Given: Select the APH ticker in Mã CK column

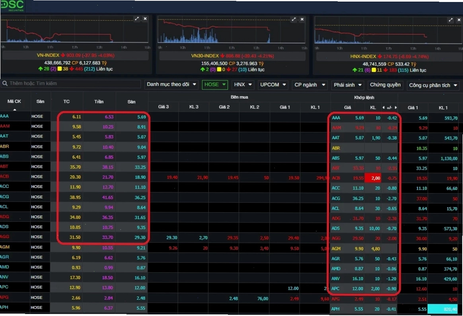Looking at the screenshot, I should 4,307.
